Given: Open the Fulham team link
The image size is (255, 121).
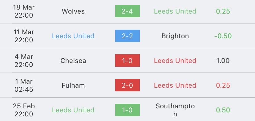Looking at the screenshot, I should (x=73, y=85).
